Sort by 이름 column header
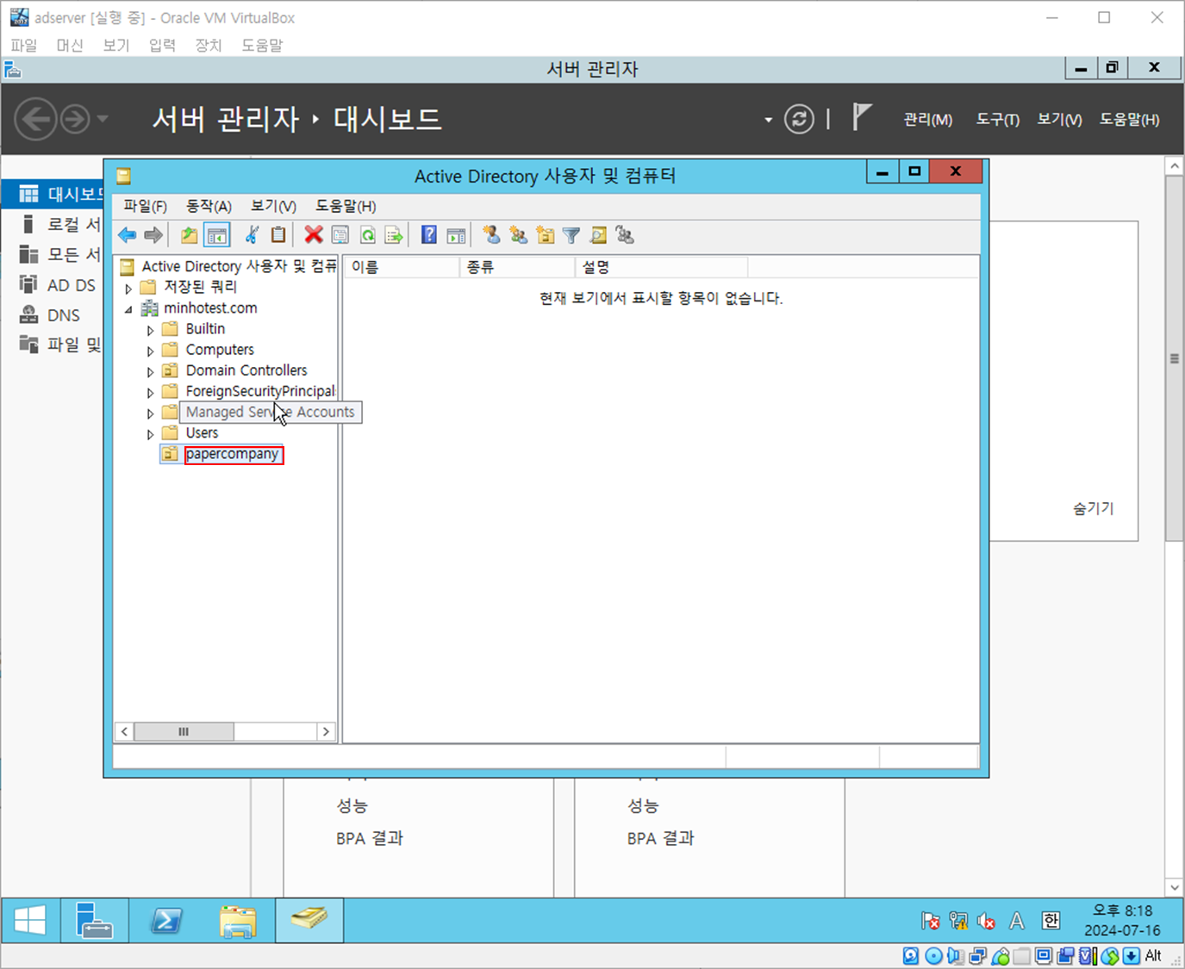The image size is (1185, 969). (402, 267)
